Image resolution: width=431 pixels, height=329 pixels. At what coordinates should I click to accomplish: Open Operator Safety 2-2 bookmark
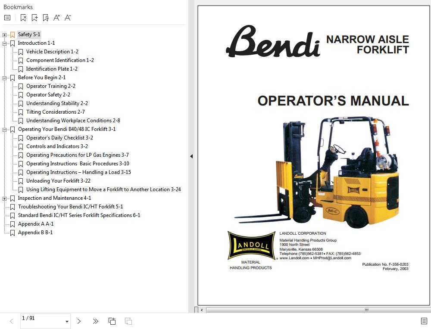pos(48,95)
